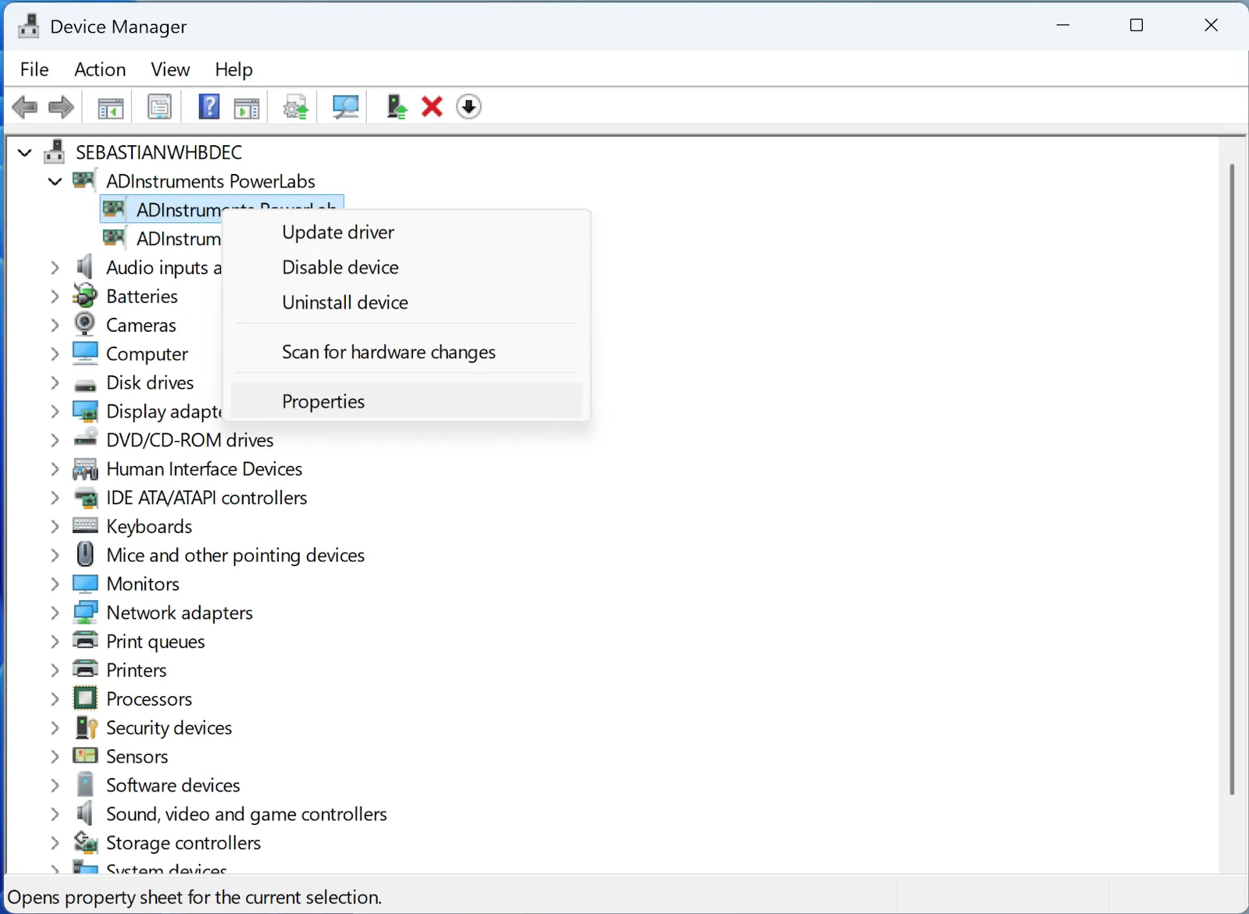Viewport: 1249px width, 914px height.
Task: Choose Uninstall device from context menu
Action: click(x=407, y=302)
